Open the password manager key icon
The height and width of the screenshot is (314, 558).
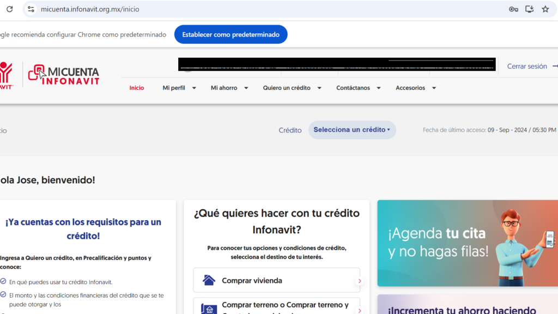513,9
